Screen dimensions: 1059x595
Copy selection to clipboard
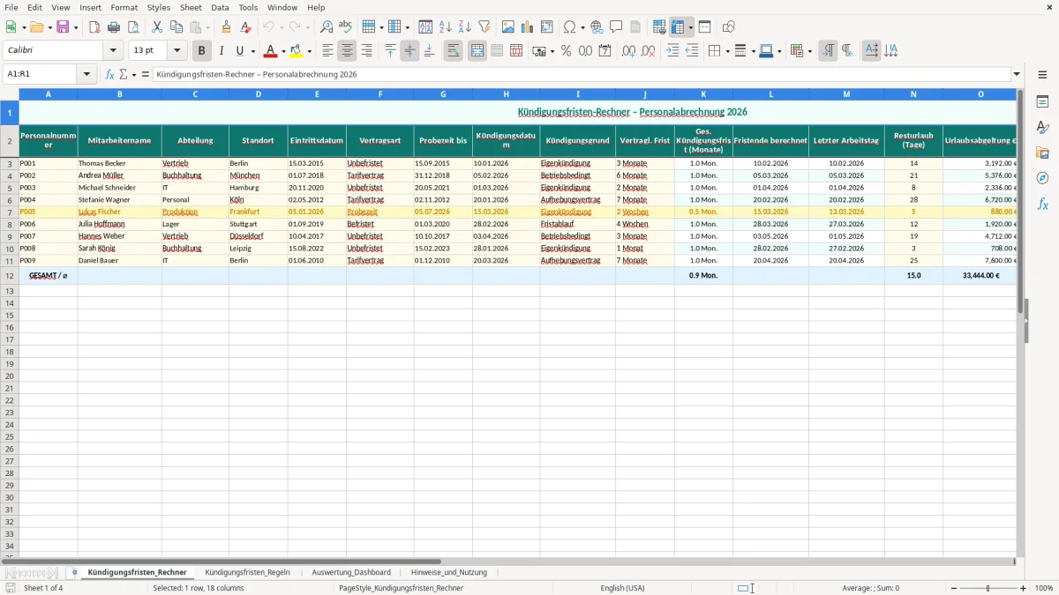pyautogui.click(x=176, y=27)
